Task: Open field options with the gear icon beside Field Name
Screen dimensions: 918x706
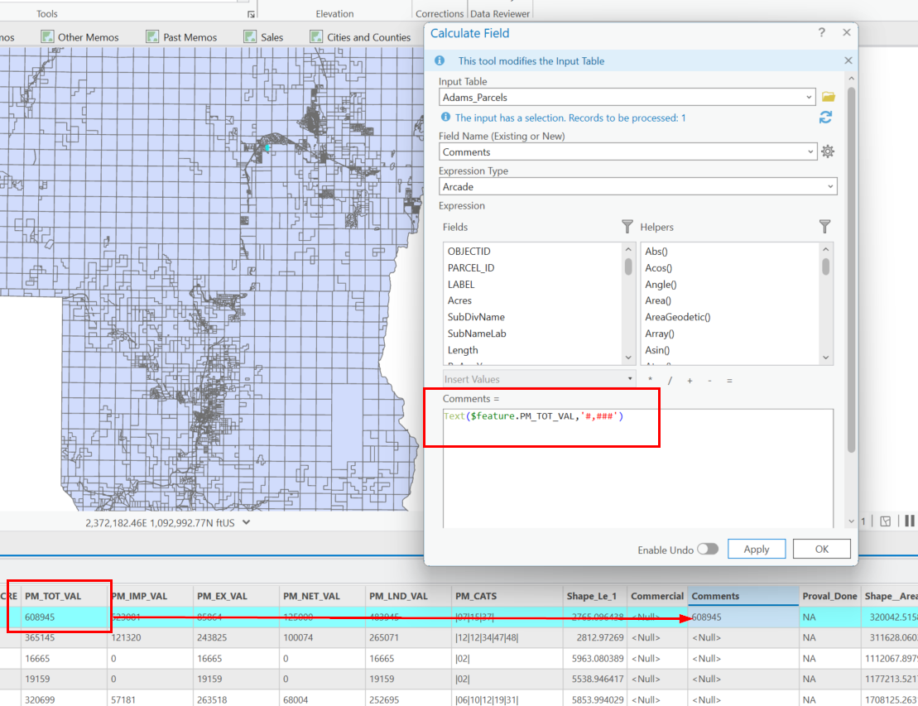Action: pos(827,151)
